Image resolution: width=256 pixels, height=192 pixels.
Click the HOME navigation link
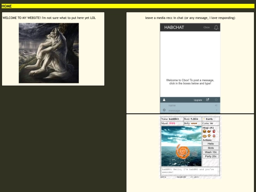tap(7, 6)
